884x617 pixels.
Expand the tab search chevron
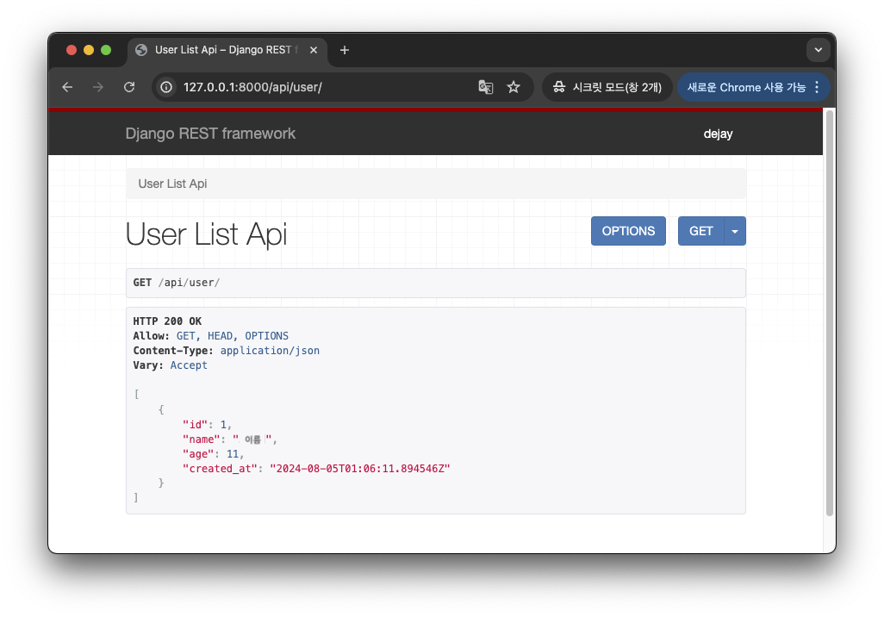pyautogui.click(x=818, y=50)
